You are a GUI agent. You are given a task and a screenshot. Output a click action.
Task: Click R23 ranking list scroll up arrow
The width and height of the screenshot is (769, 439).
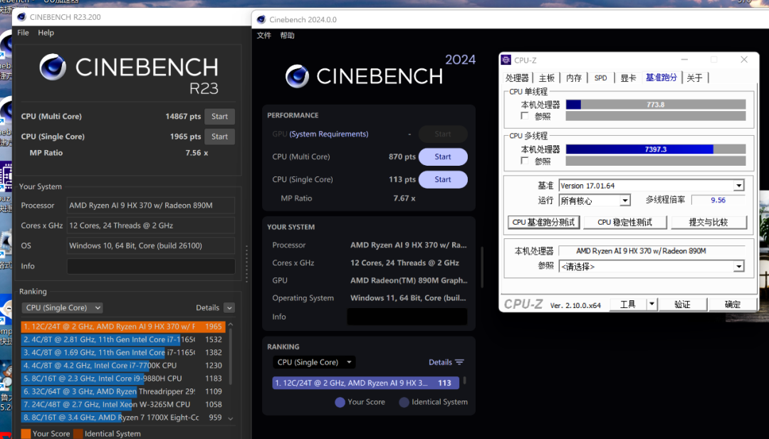click(231, 325)
